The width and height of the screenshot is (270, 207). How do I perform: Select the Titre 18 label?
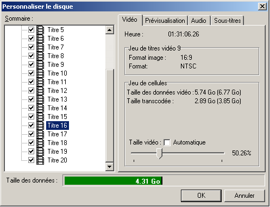click(57, 143)
